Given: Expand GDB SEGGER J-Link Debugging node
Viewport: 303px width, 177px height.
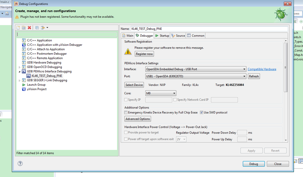Looking at the screenshot, I should pos(19,80).
